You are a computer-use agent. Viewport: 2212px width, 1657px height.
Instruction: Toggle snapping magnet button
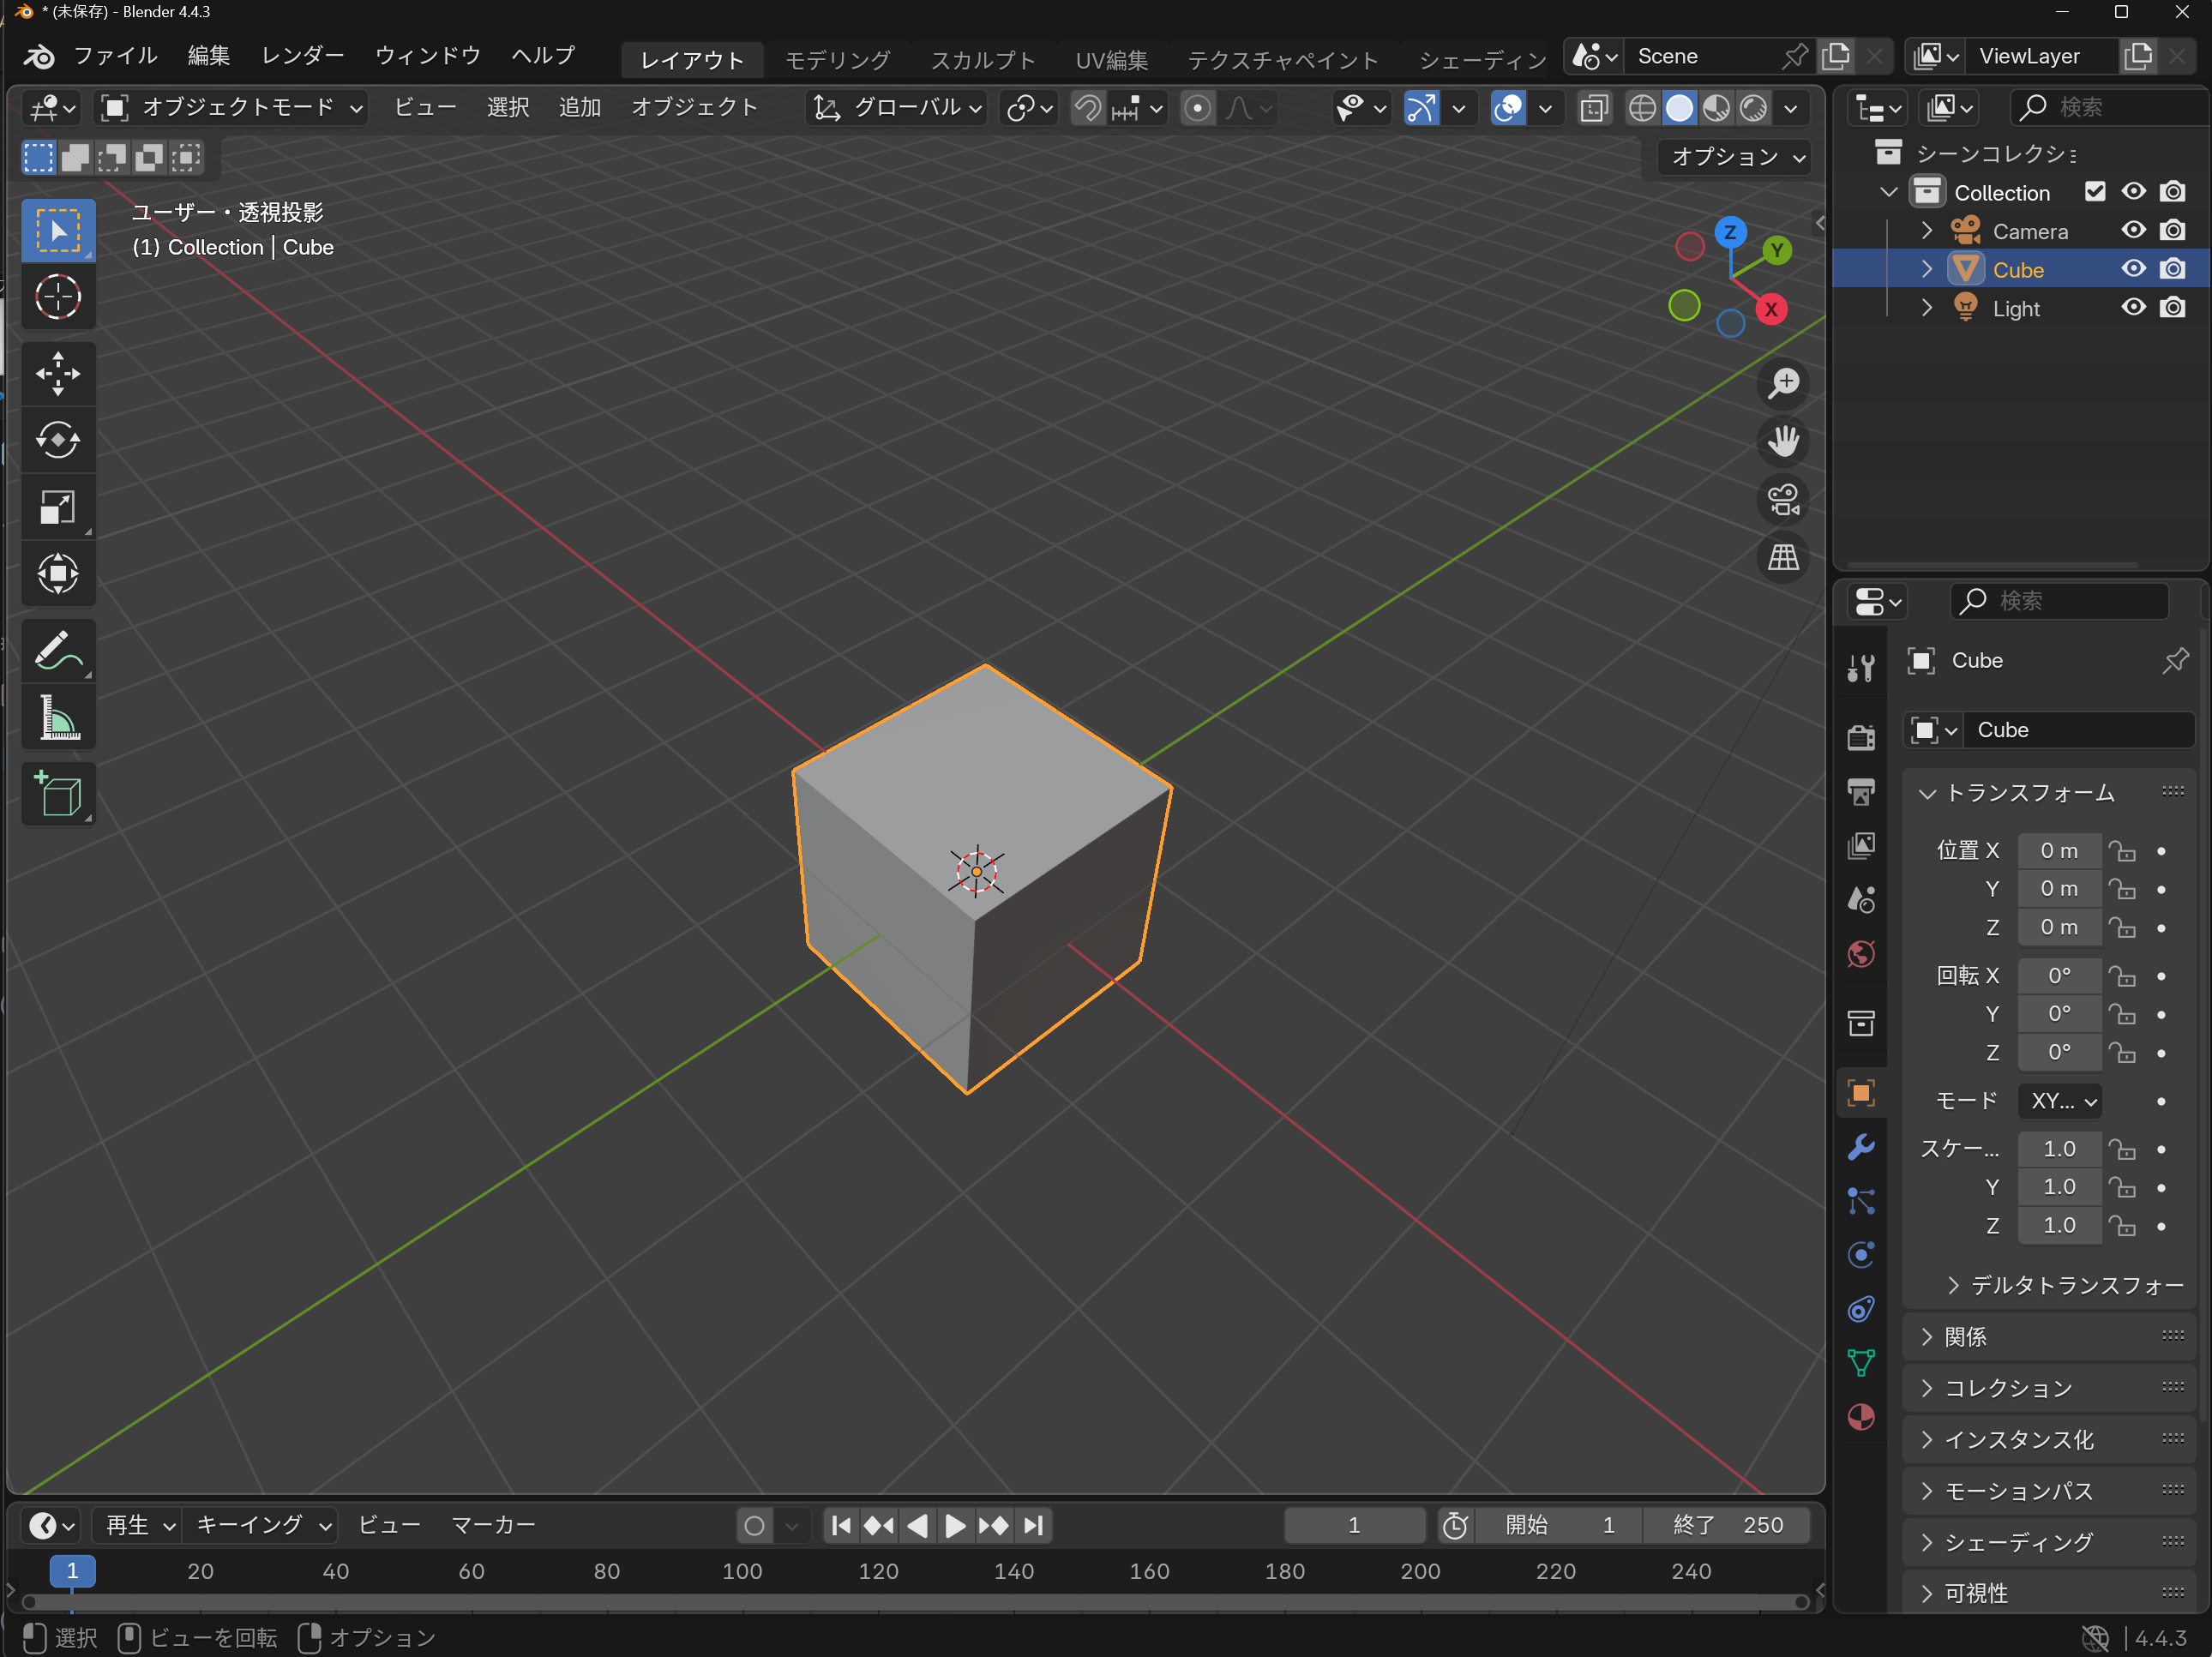click(1088, 108)
